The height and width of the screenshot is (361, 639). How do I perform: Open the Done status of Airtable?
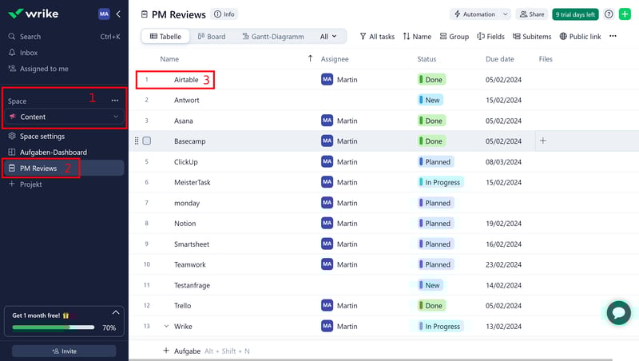431,79
